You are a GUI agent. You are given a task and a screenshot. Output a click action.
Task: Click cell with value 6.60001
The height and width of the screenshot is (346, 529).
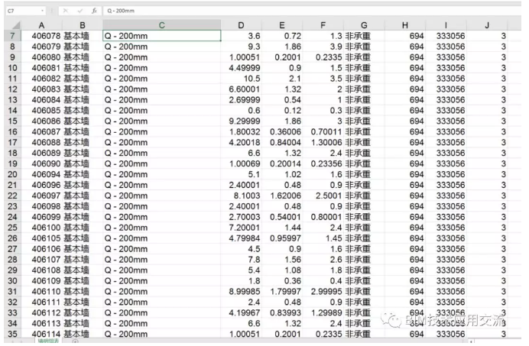click(241, 89)
